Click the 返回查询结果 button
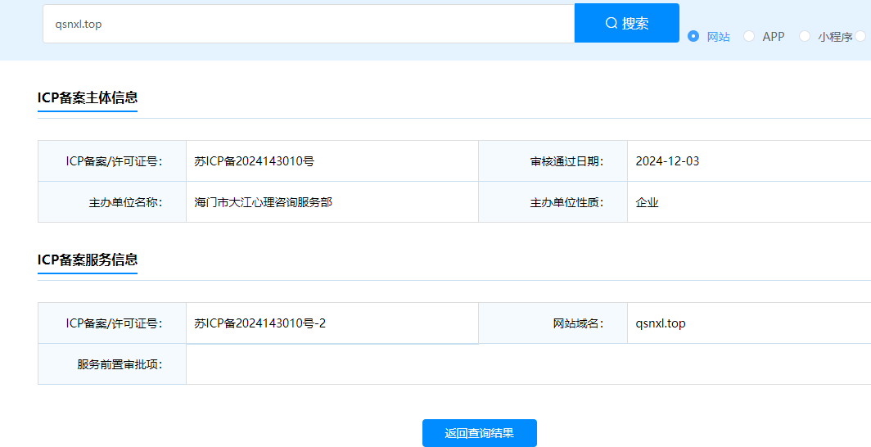 tap(480, 433)
